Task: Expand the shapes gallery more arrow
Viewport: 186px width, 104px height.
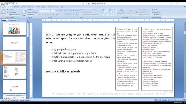Action: [x=117, y=15]
